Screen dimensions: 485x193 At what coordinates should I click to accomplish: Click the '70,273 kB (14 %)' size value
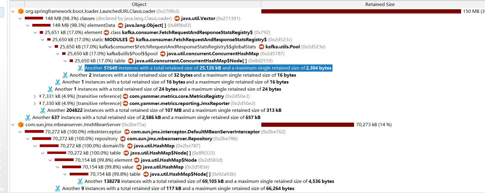click(x=374, y=125)
